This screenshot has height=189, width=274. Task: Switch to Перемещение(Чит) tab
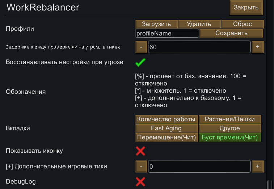click(166, 138)
